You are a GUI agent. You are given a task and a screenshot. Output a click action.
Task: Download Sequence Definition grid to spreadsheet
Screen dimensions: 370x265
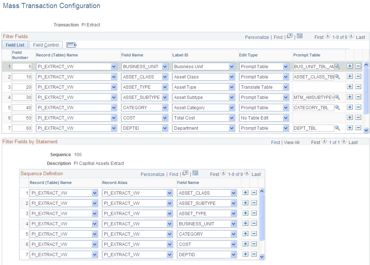195,174
